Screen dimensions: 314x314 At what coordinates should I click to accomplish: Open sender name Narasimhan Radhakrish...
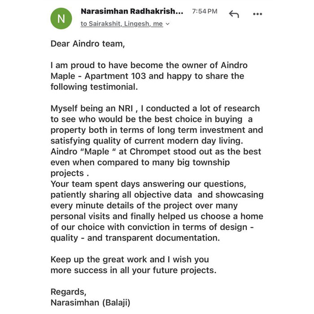132,11
